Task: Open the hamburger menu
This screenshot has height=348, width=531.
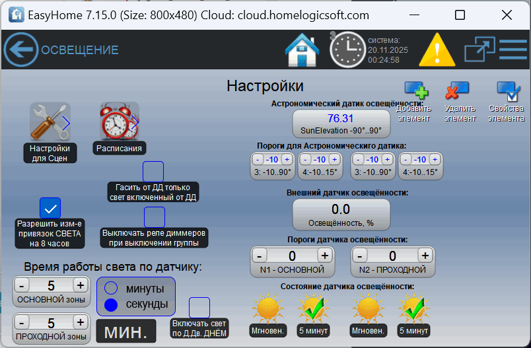Action: point(513,50)
